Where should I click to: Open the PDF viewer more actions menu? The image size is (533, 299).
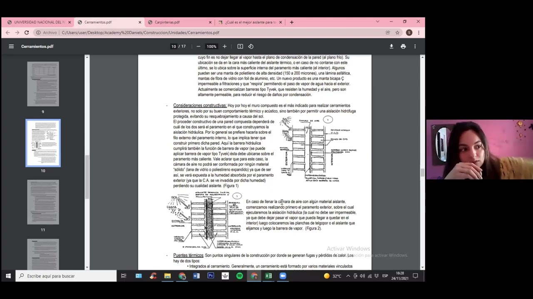coord(415,47)
